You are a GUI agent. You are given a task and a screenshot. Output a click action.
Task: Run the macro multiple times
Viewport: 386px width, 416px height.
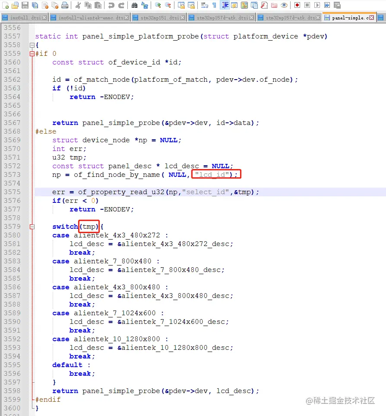pyautogui.click(x=327, y=5)
